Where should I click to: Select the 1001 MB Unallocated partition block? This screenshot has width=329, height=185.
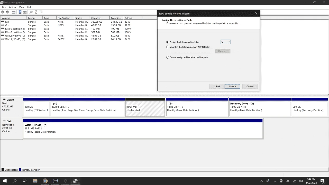pos(145,107)
